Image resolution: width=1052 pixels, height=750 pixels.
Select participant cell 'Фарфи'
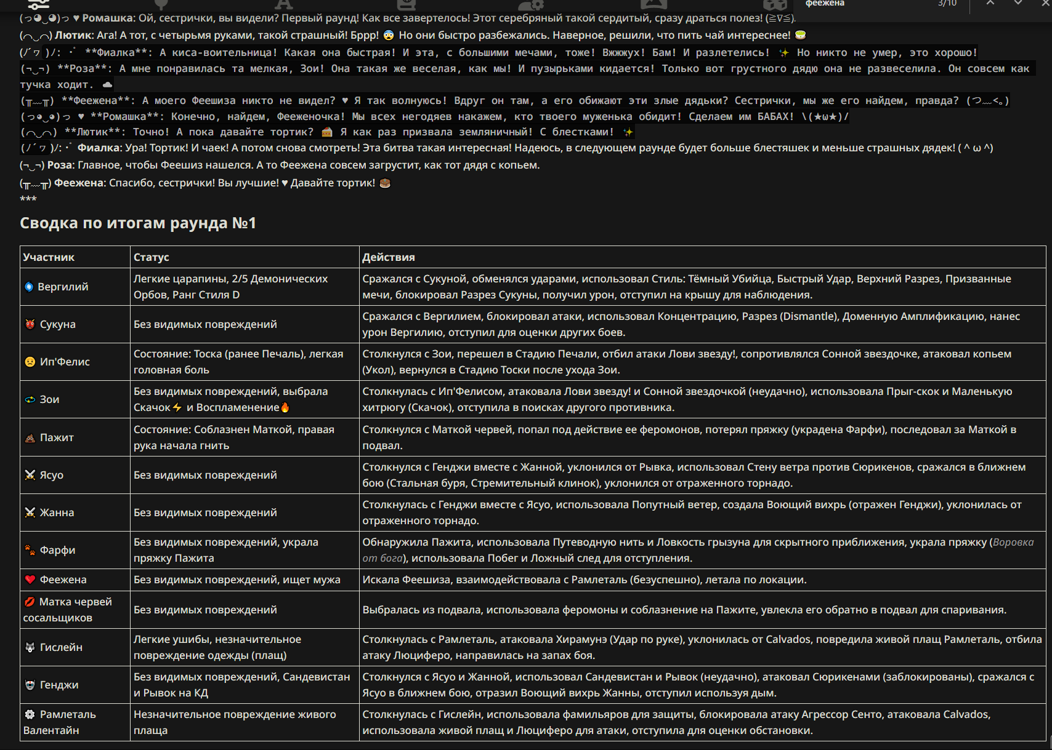pyautogui.click(x=75, y=550)
